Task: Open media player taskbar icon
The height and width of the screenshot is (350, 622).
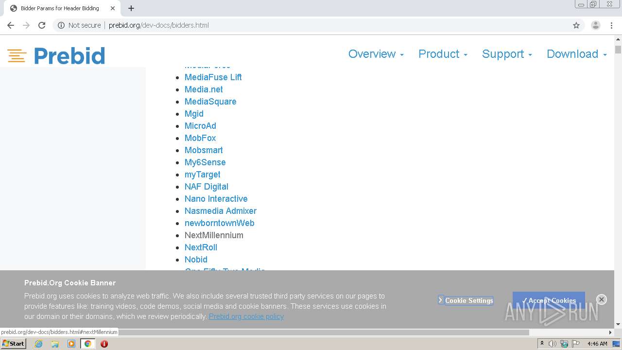Action: click(x=71, y=344)
